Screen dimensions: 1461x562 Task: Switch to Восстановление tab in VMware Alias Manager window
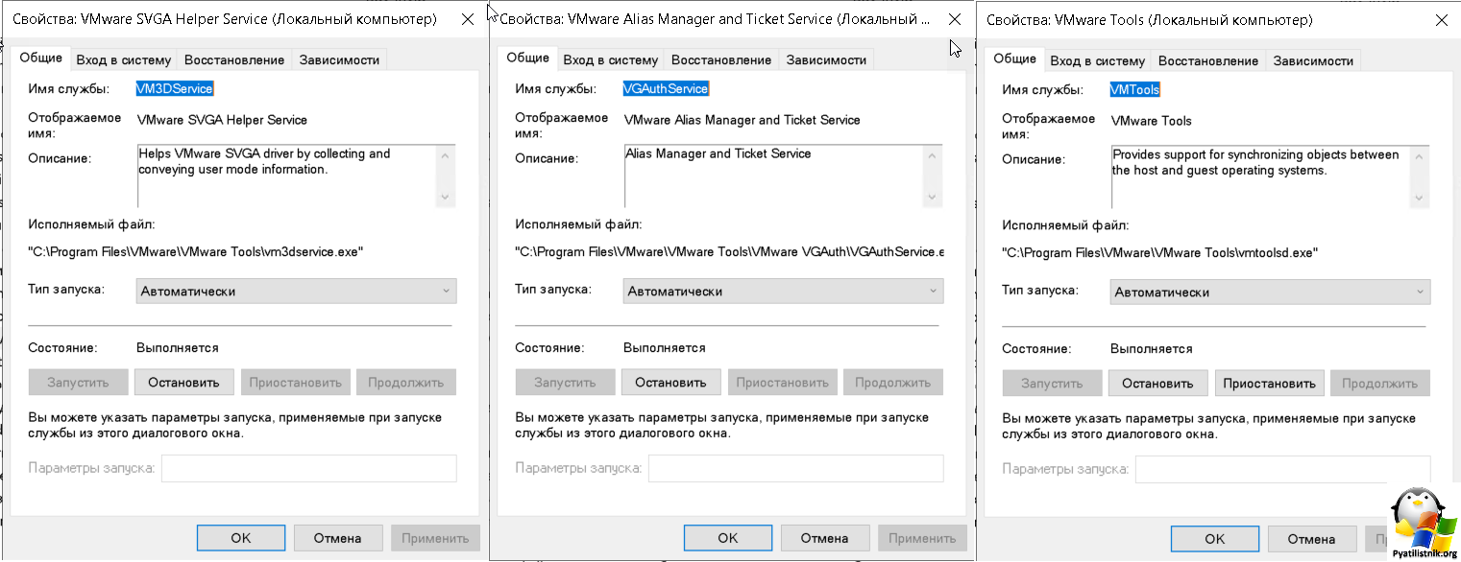click(721, 59)
